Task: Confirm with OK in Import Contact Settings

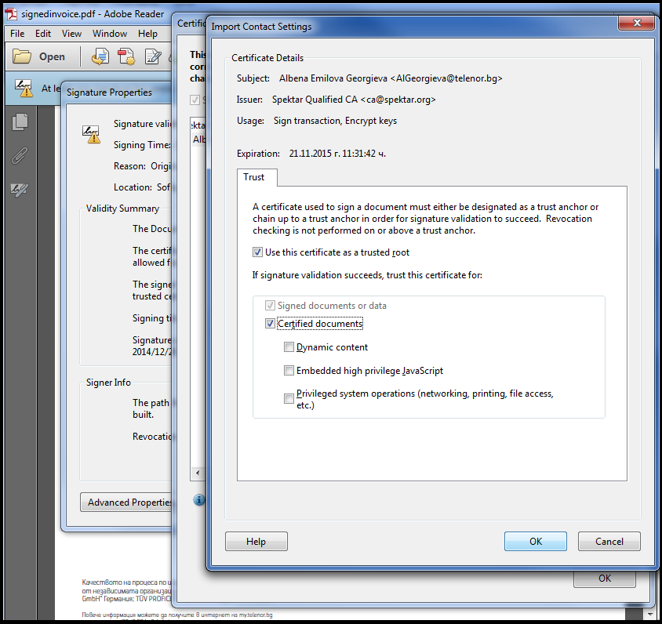Action: 536,542
